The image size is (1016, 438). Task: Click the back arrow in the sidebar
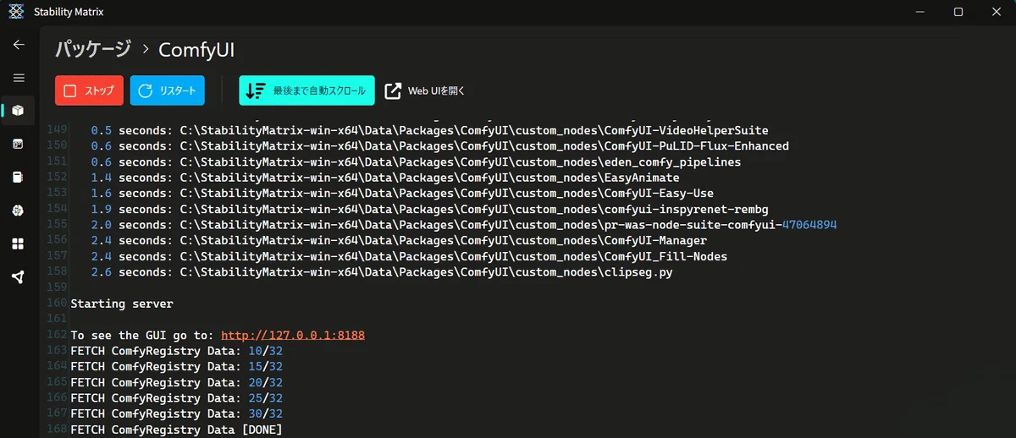(x=19, y=45)
